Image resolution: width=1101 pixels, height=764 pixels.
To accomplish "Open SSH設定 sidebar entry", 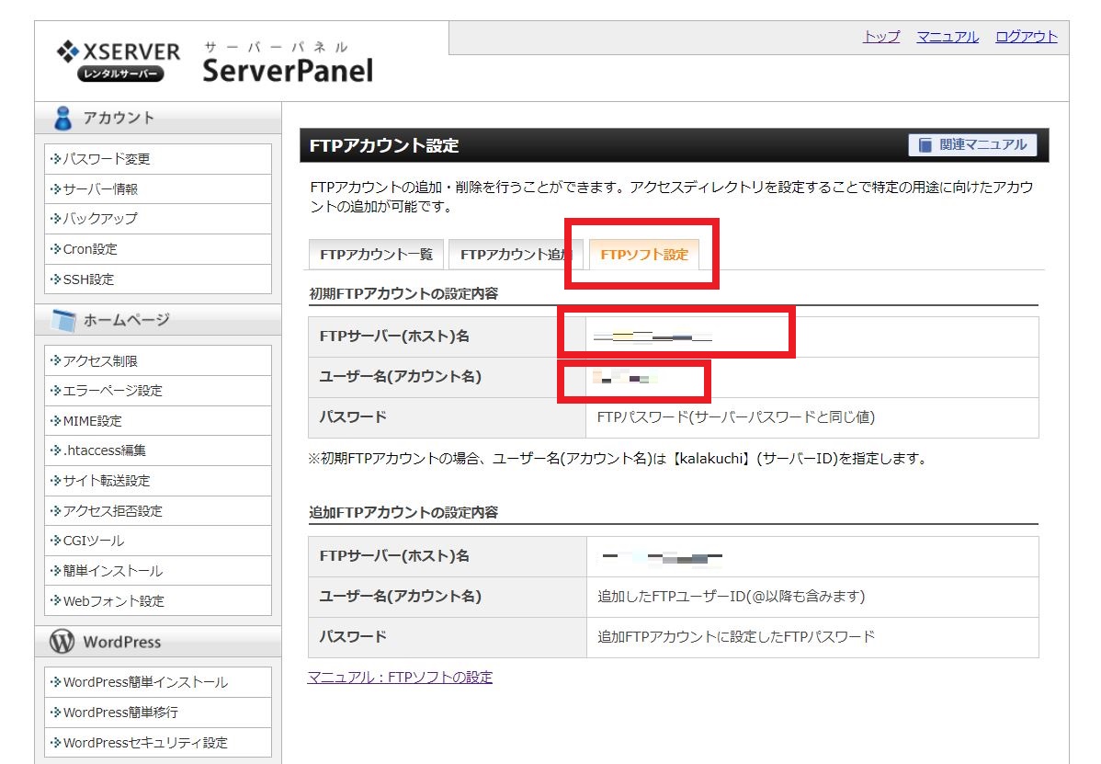I will pyautogui.click(x=88, y=279).
